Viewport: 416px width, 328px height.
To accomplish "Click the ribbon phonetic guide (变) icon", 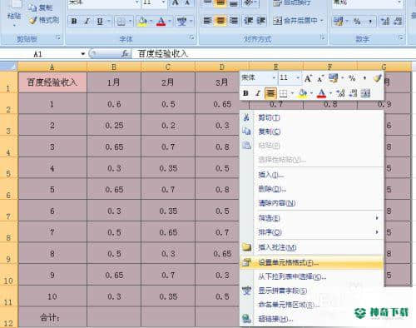I will pyautogui.click(x=182, y=21).
